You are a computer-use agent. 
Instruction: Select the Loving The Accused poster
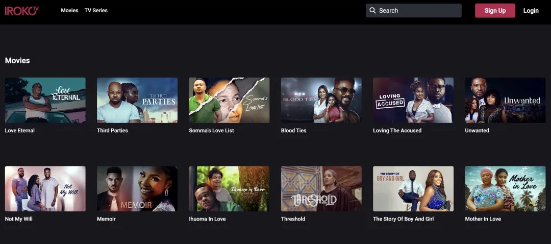point(413,100)
